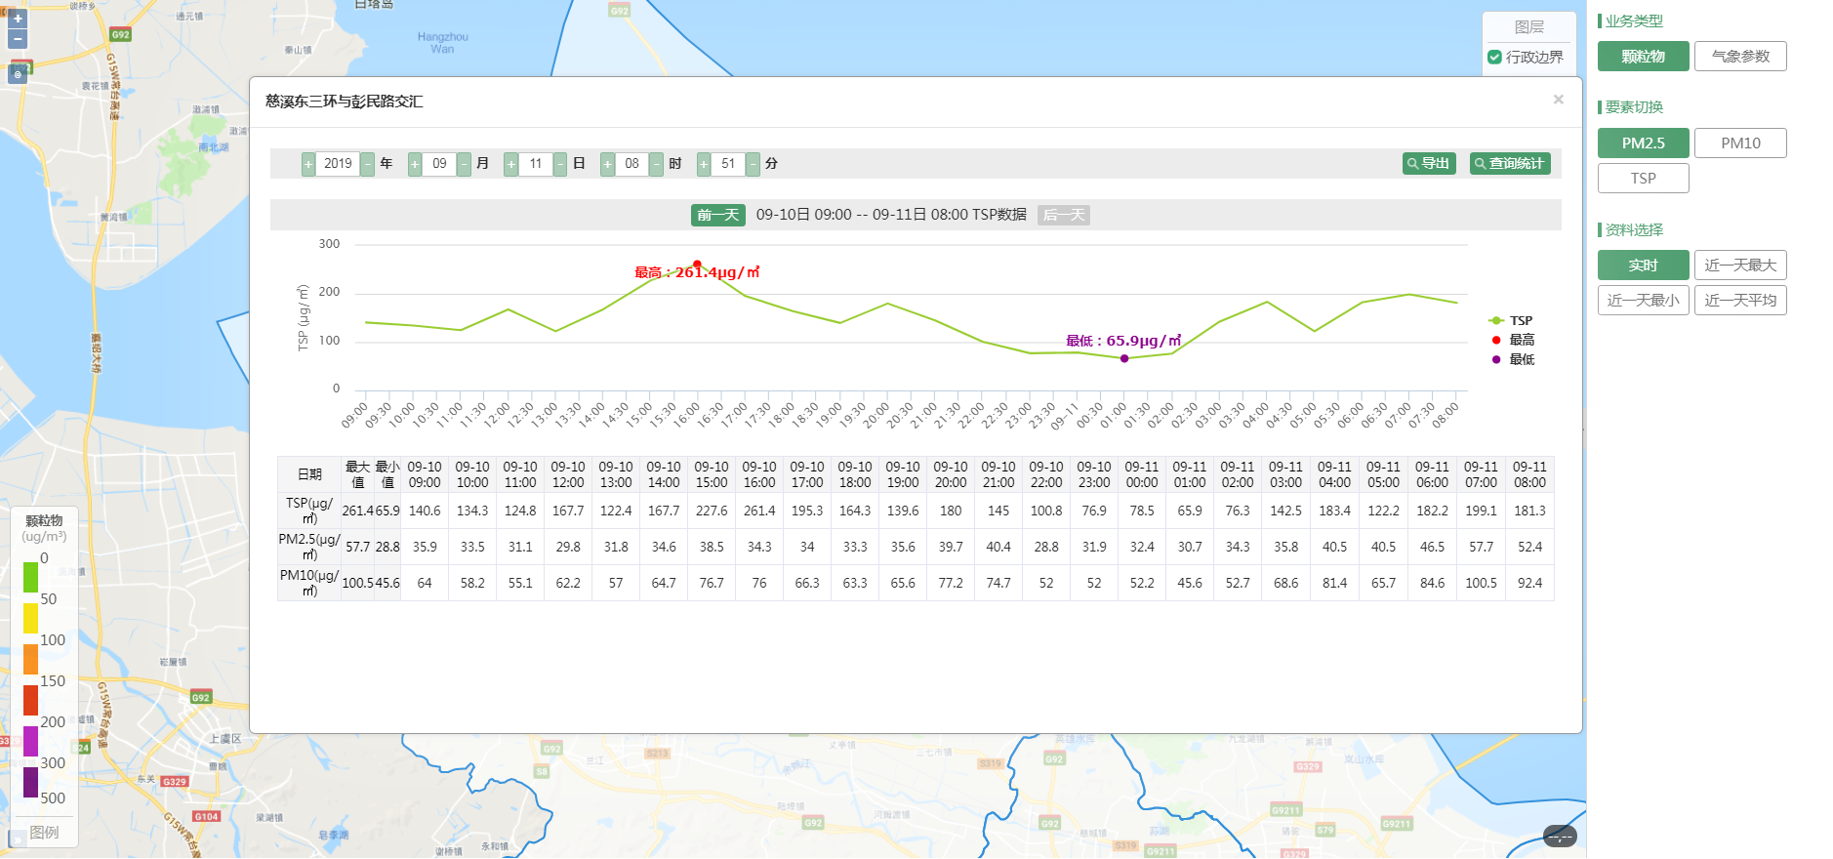Increase the hour value with plus
The image size is (1833, 859).
(607, 164)
